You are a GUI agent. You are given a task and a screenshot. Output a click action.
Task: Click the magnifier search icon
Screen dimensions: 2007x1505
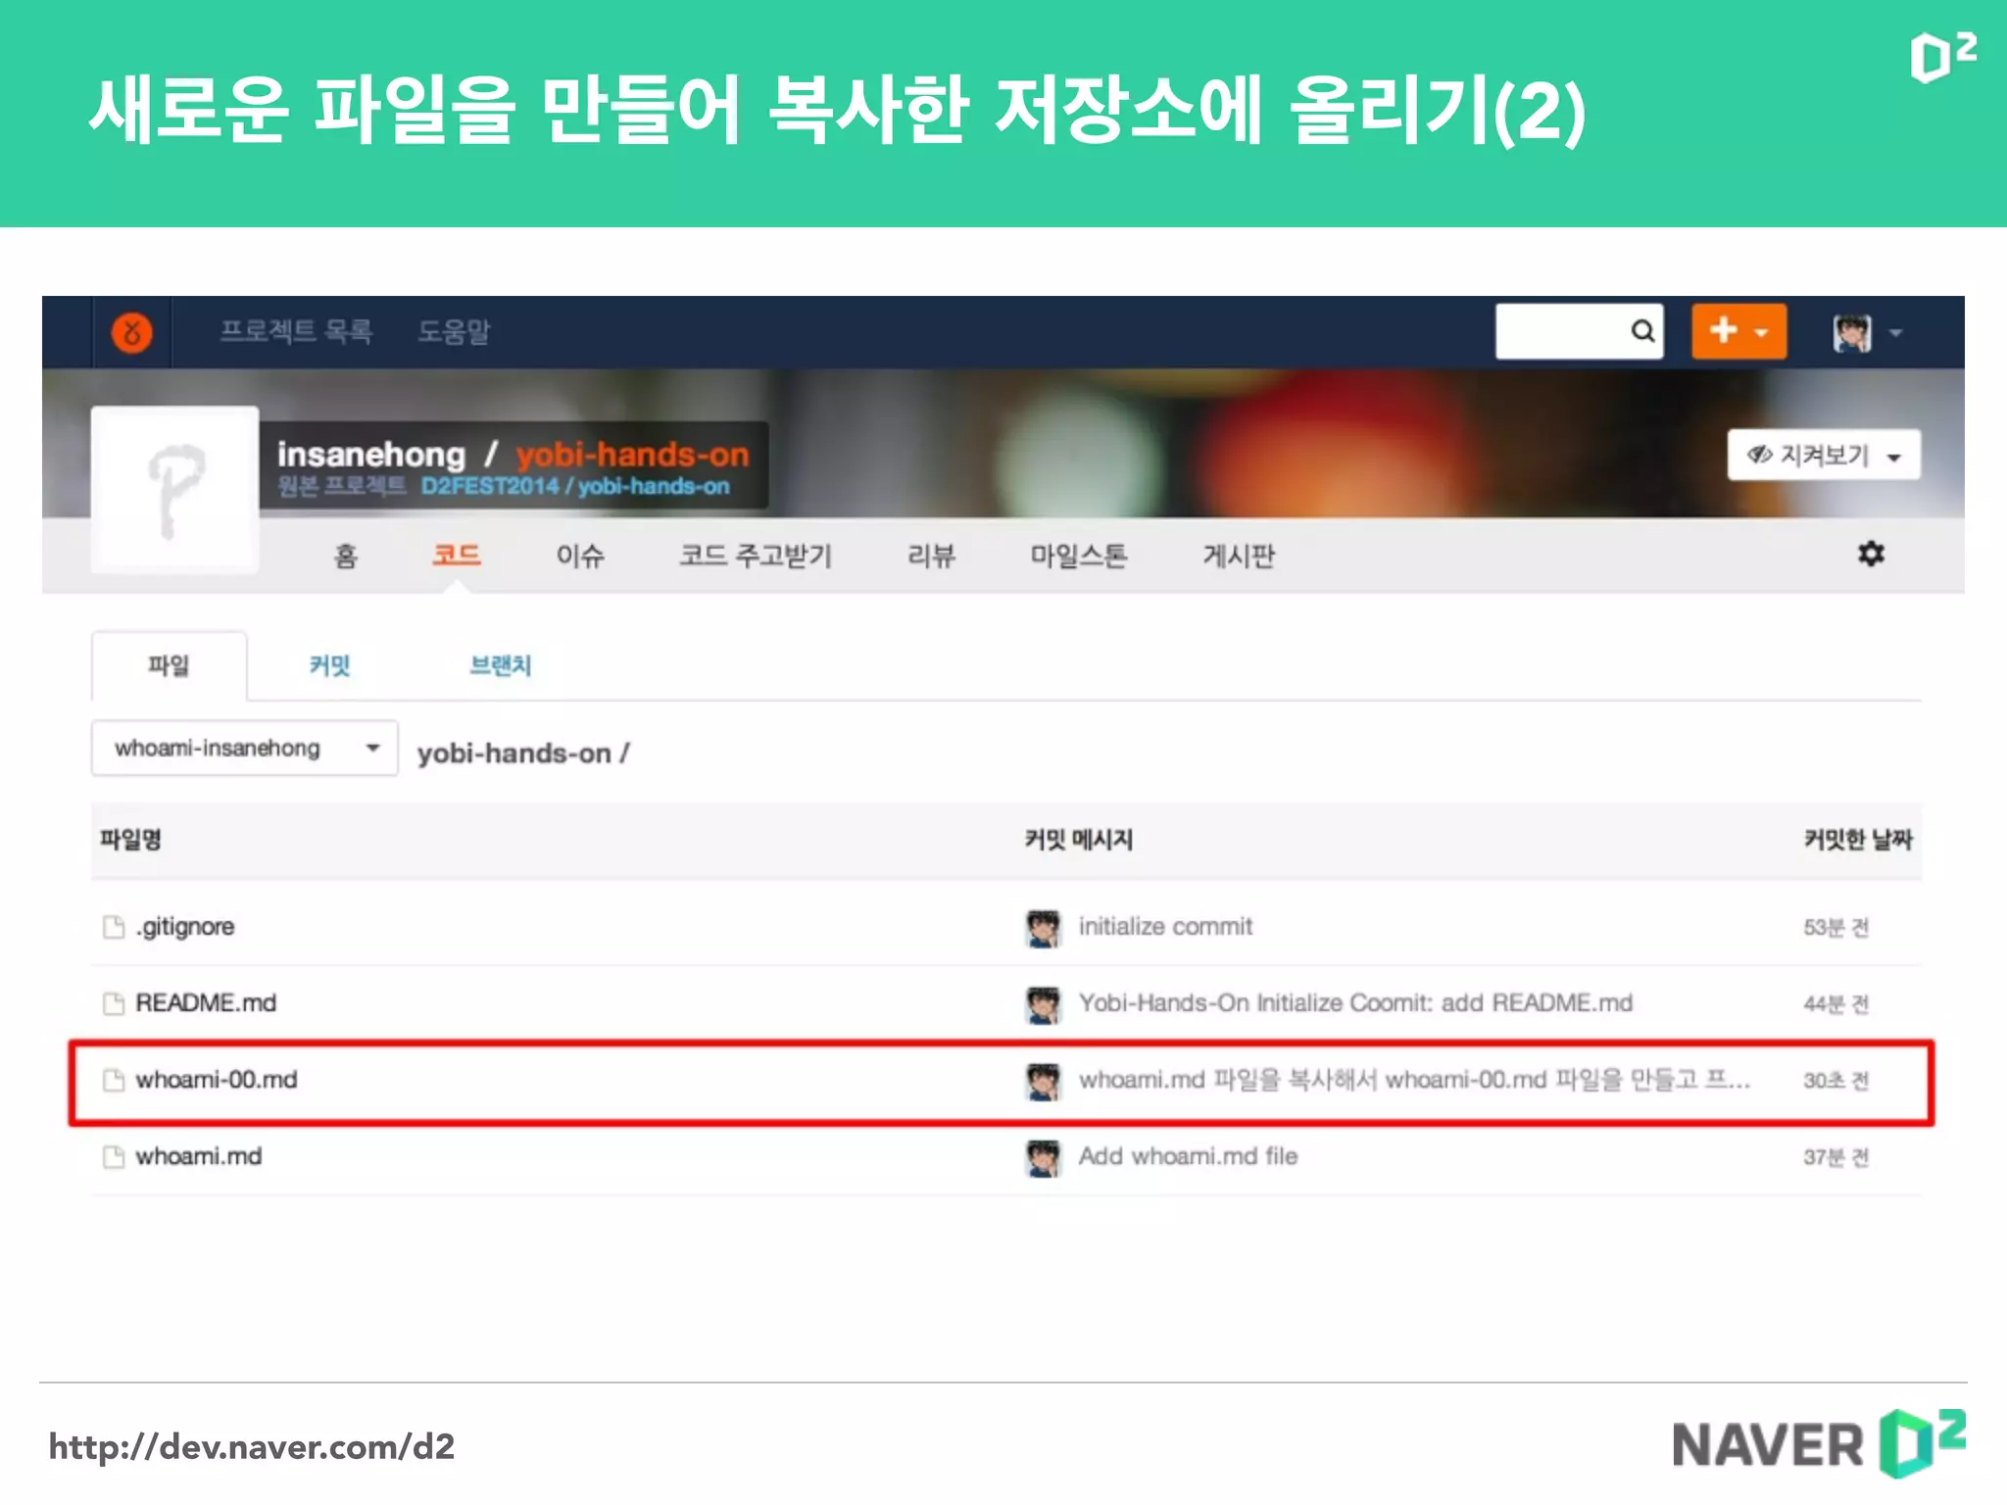[1643, 331]
